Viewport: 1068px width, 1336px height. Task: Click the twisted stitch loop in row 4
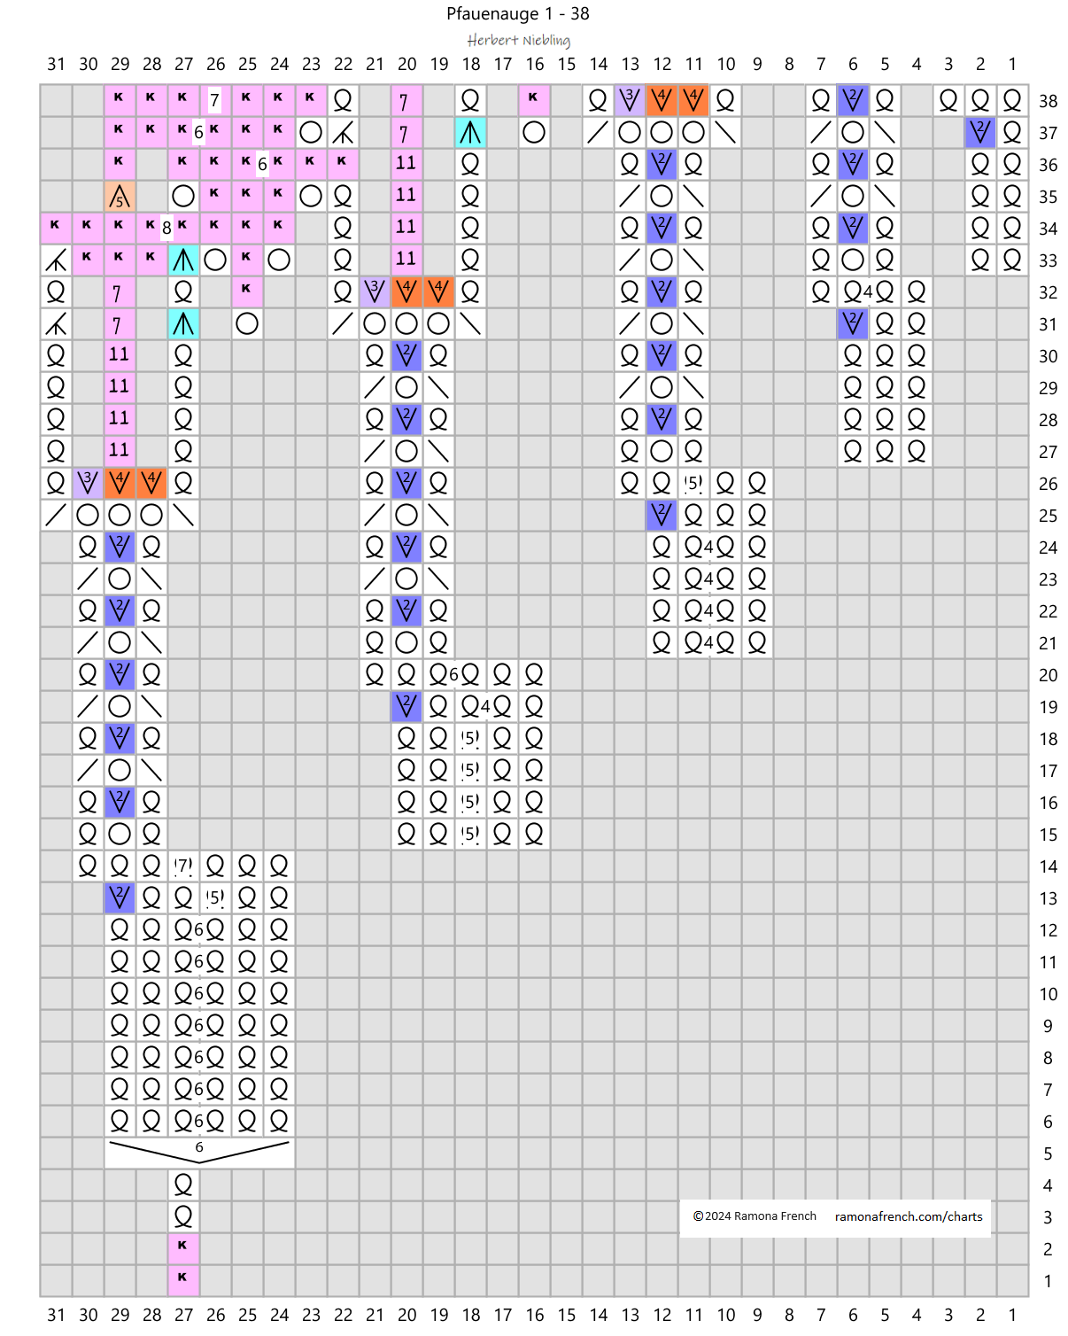pyautogui.click(x=183, y=1185)
